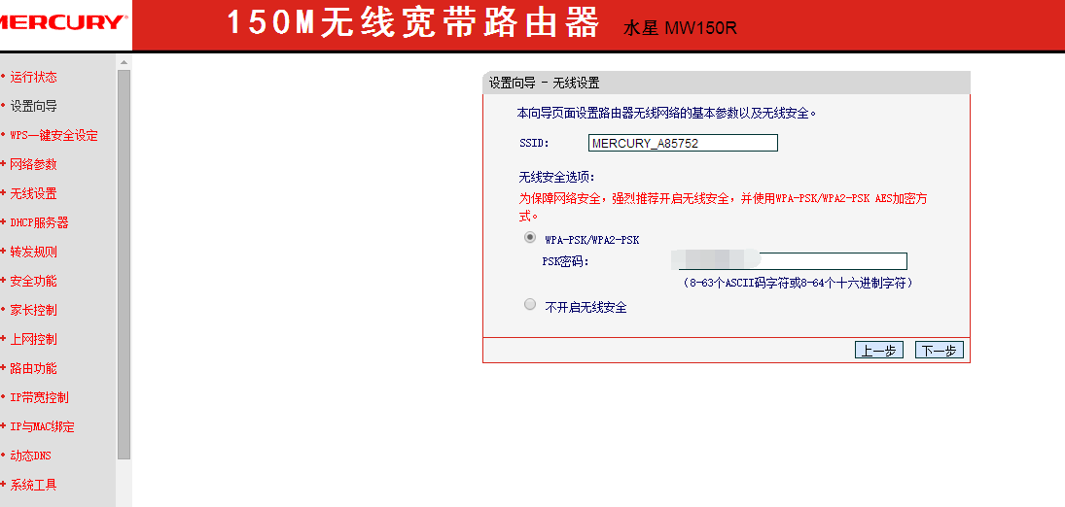Expand 安全功能 menu item
Viewport: 1065px width, 507px height.
(x=33, y=282)
